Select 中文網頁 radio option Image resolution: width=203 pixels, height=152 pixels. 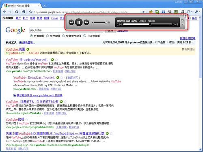point(48,36)
